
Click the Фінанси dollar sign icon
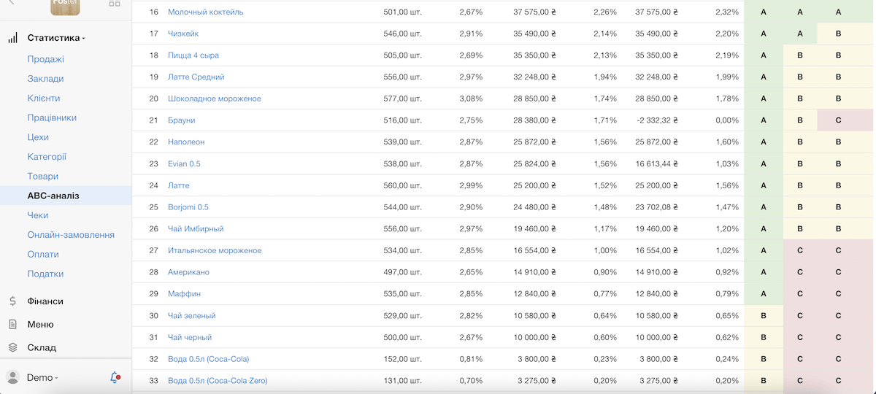tap(12, 301)
